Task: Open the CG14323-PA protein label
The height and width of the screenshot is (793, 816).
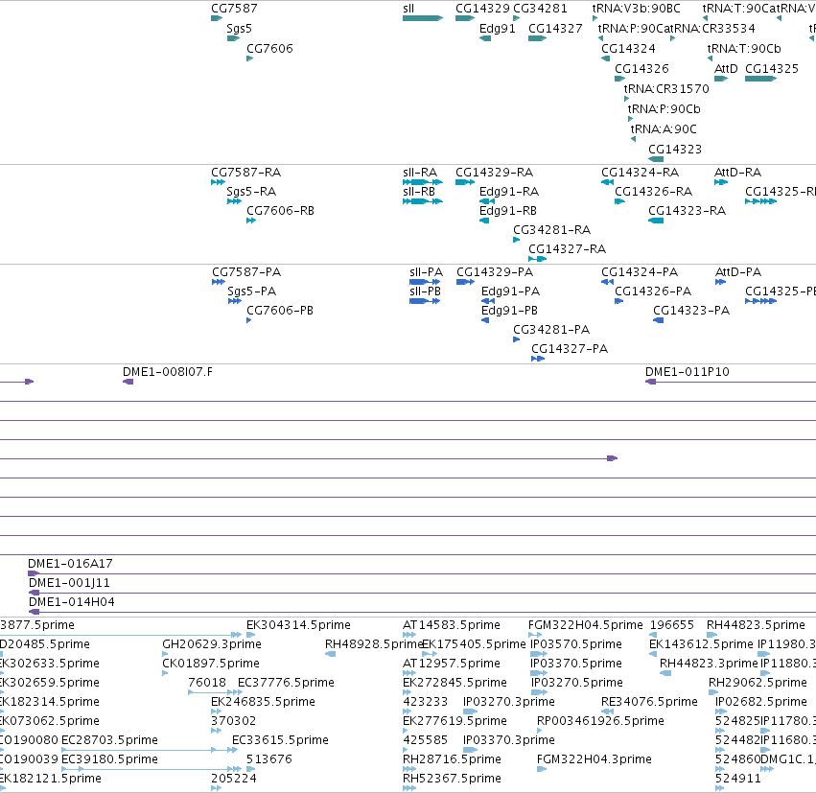Action: point(691,311)
